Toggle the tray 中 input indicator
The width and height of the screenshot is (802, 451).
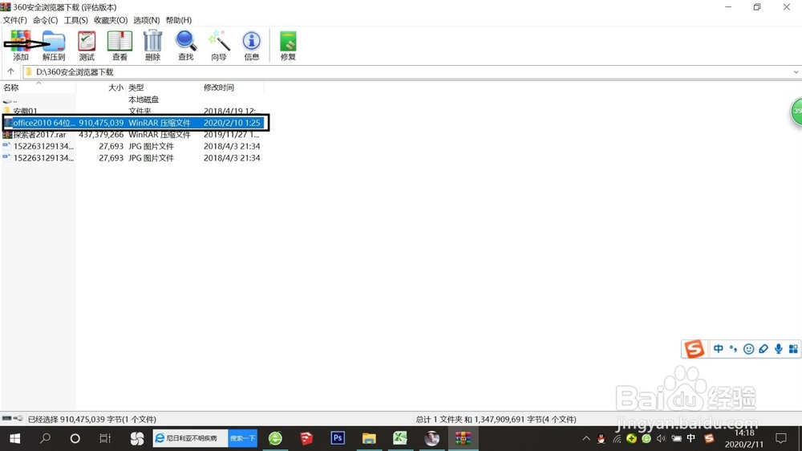click(691, 439)
